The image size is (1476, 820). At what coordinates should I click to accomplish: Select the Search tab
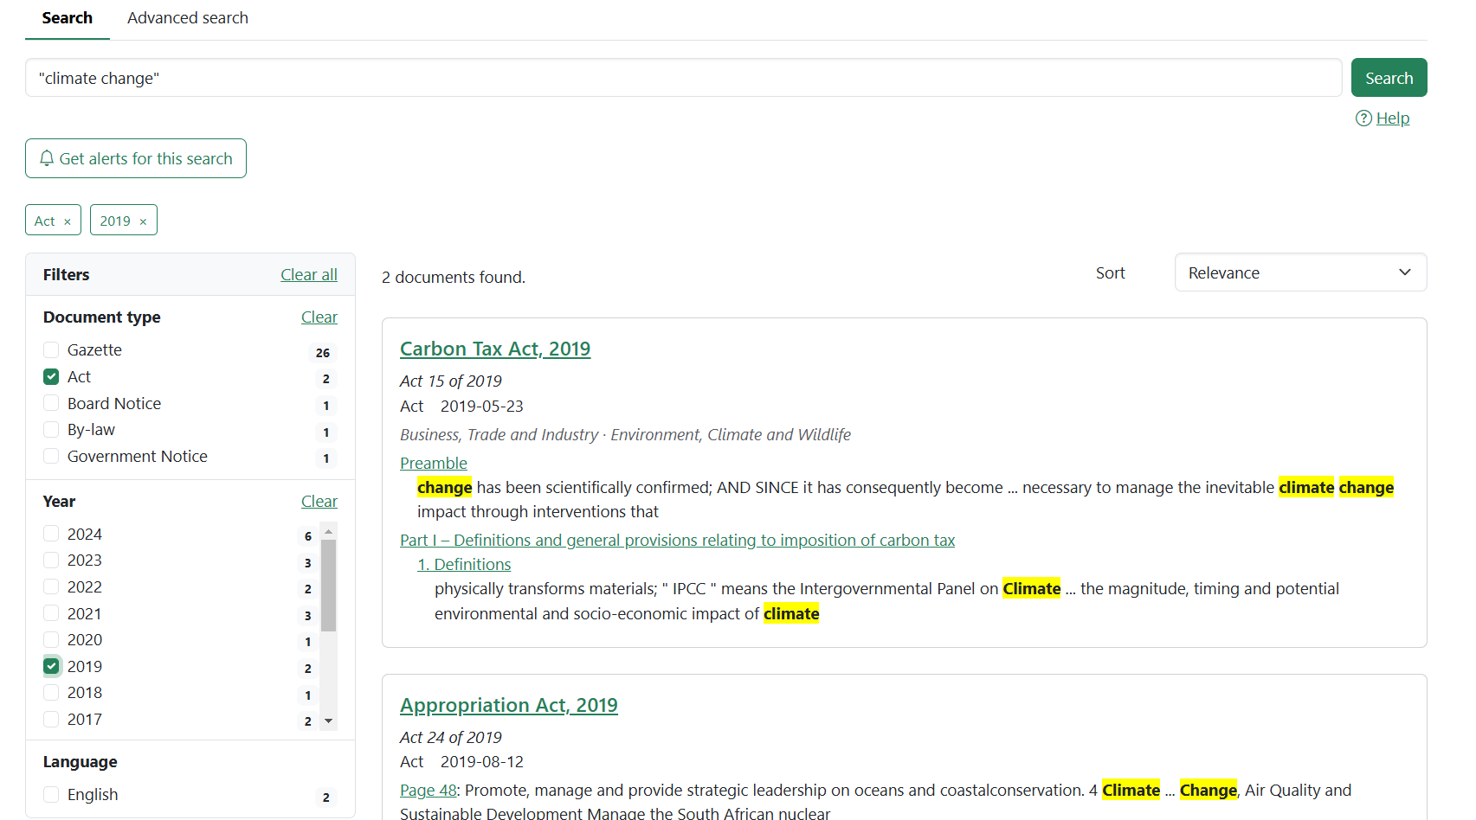point(67,18)
